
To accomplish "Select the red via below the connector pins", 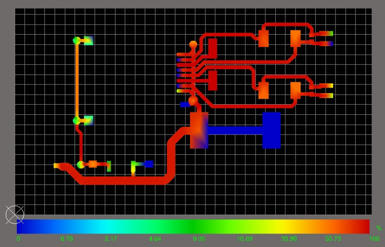I will click(x=193, y=100).
